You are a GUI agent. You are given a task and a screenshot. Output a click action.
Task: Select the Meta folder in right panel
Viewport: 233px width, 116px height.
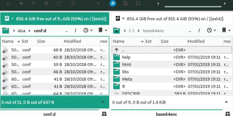pos(127,79)
